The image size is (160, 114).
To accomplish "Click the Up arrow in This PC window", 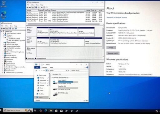I will coord(44,70).
